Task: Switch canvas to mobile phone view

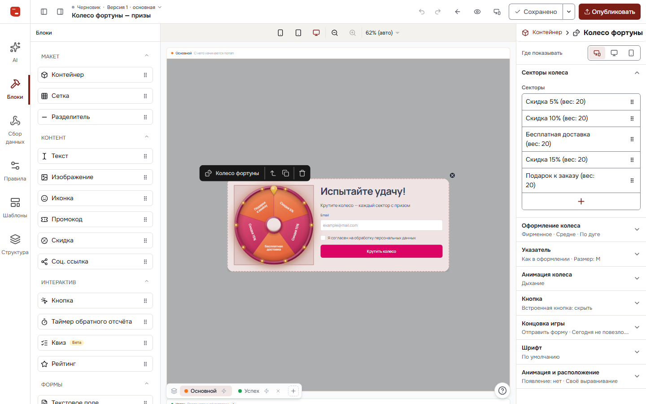Action: coord(280,33)
